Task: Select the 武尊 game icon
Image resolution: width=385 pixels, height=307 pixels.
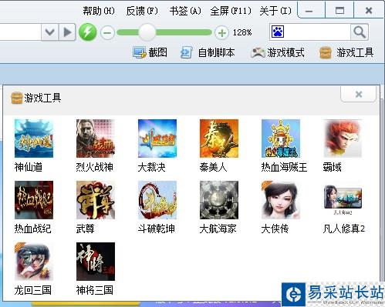Action: [x=96, y=200]
